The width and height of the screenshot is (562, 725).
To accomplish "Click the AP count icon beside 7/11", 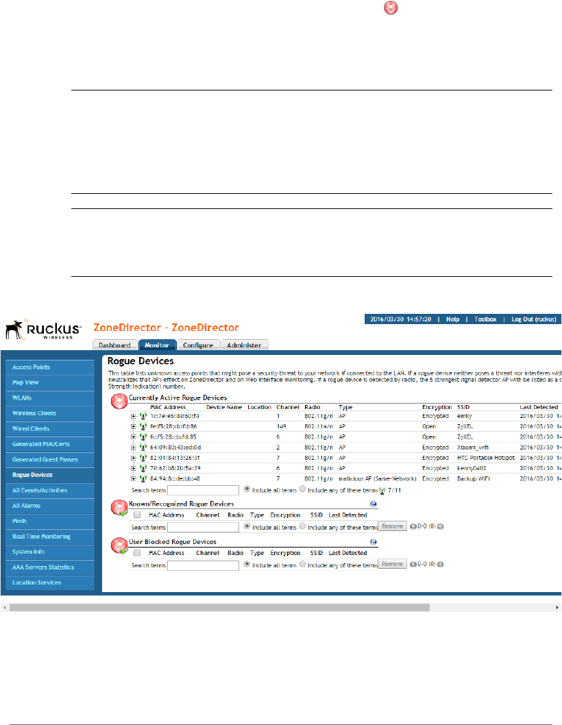I will [x=382, y=491].
